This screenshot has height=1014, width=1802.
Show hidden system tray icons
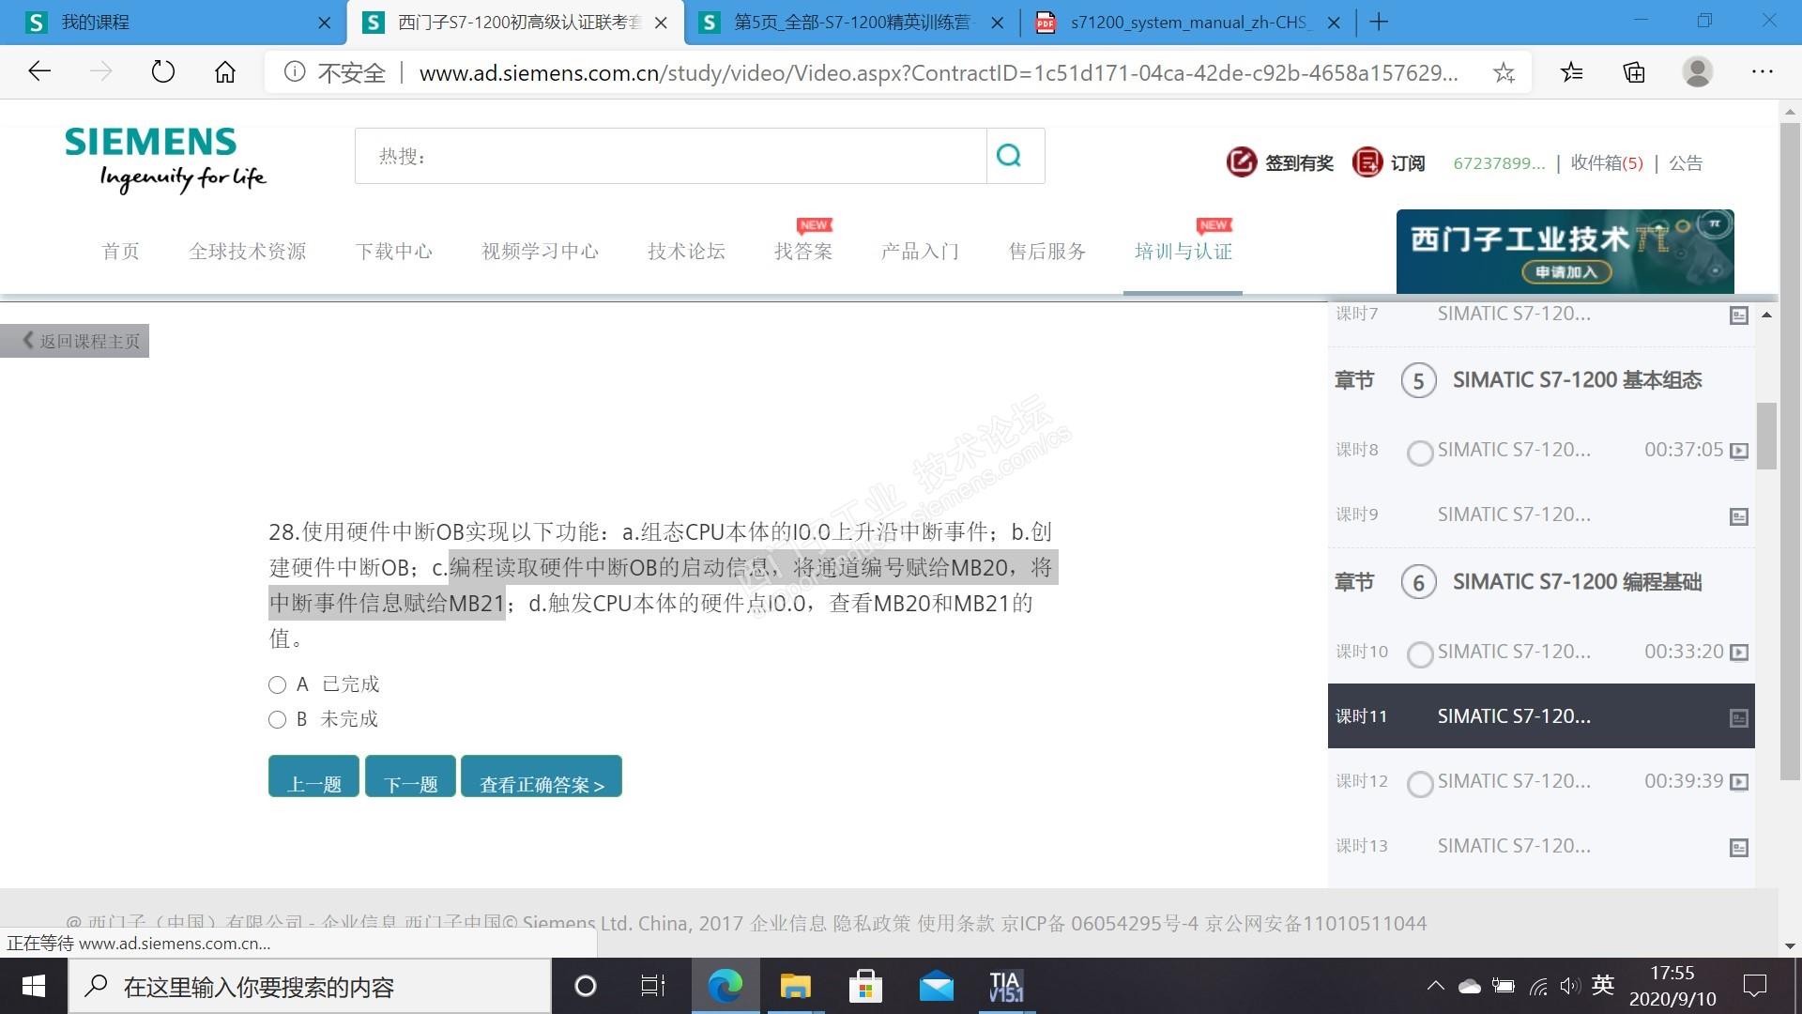pos(1435,986)
